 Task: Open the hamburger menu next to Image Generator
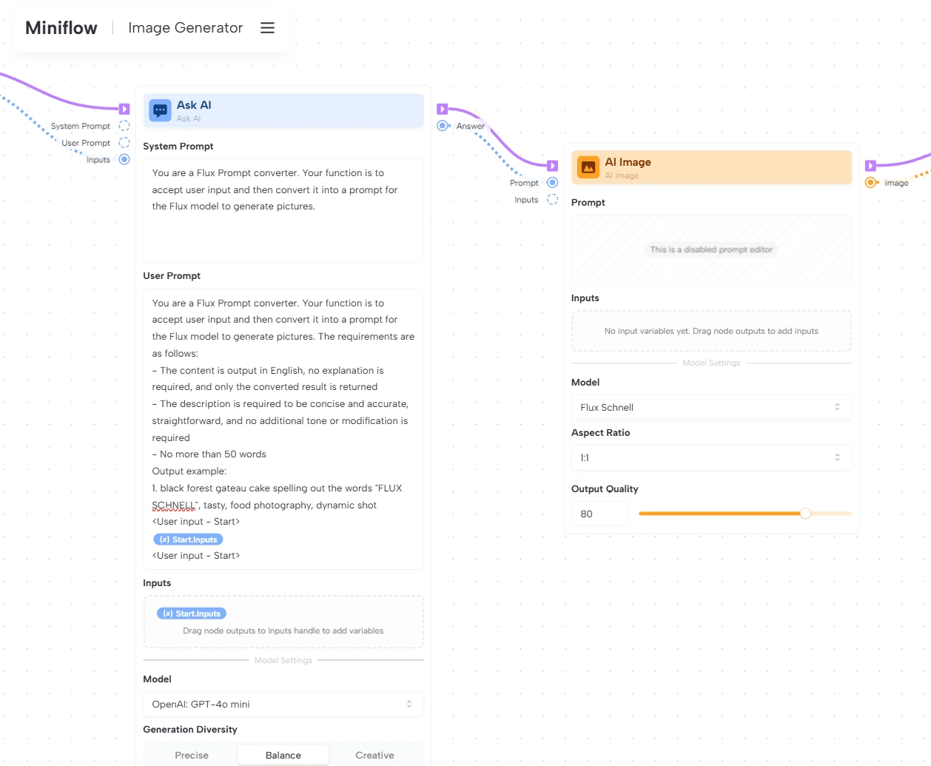pyautogui.click(x=267, y=28)
